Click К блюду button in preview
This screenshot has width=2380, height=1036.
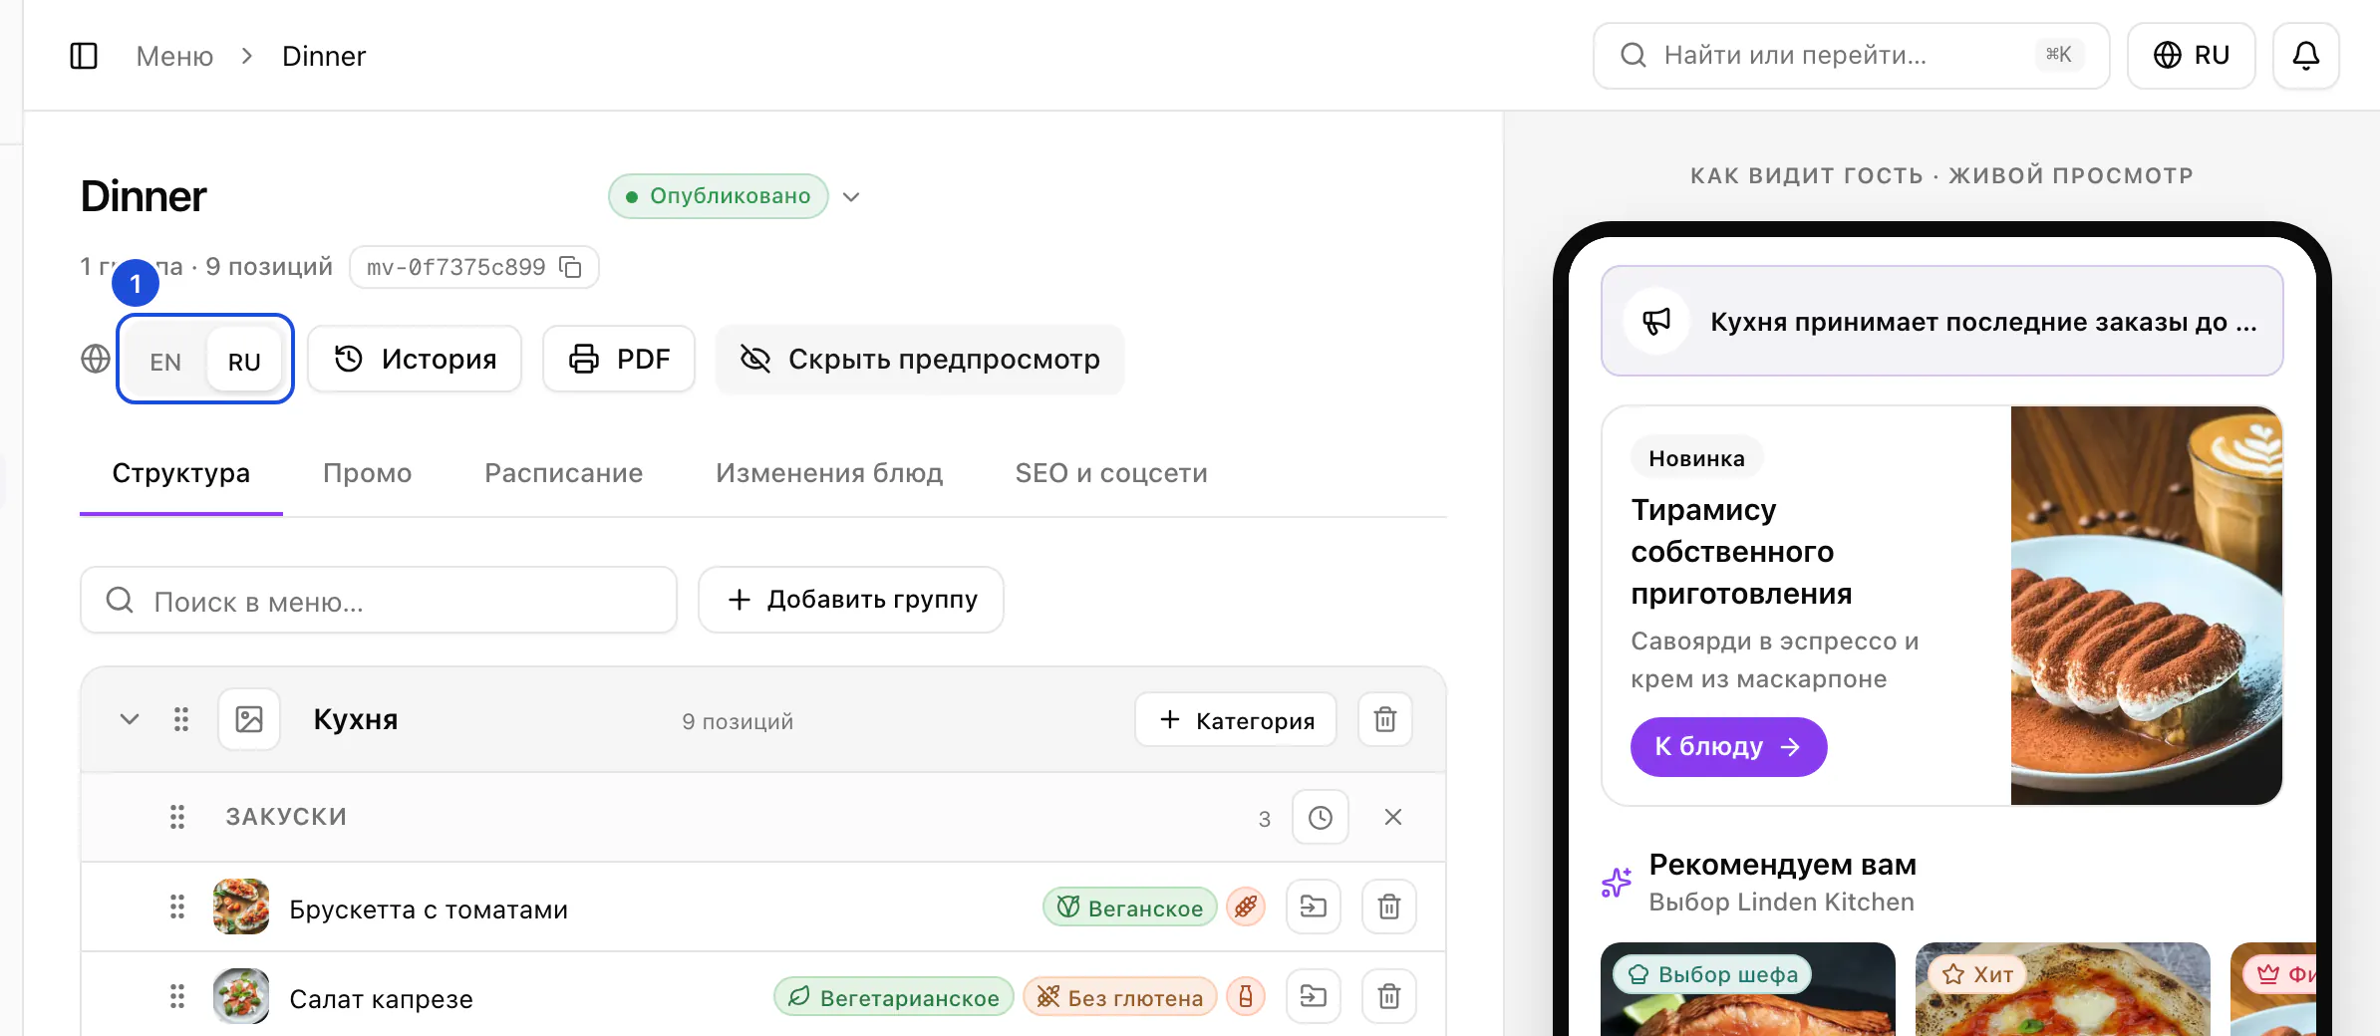click(1728, 746)
